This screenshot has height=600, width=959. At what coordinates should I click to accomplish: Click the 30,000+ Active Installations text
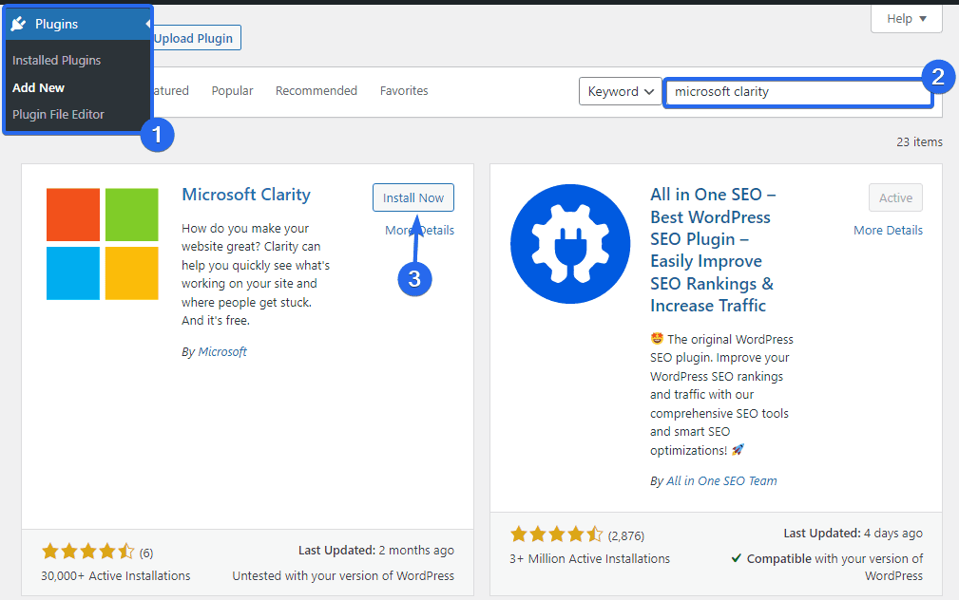pos(116,575)
